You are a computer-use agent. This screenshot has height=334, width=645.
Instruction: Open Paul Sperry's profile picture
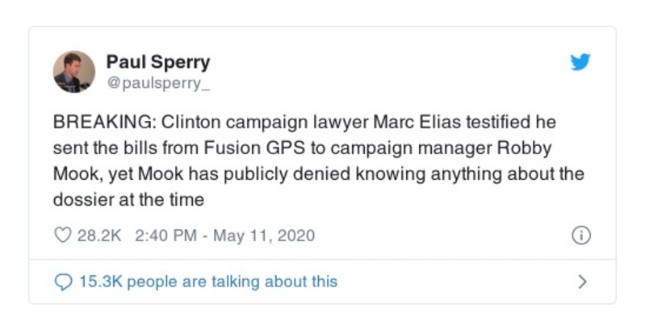[x=74, y=72]
